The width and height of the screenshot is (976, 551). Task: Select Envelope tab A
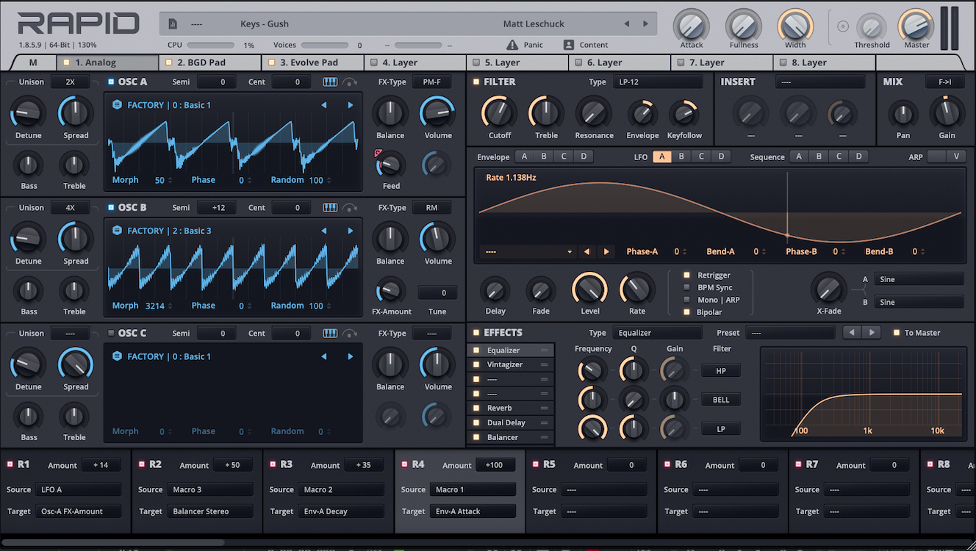524,156
